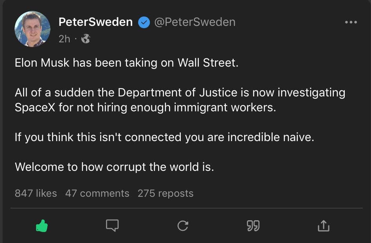Open the @PeterSweden handle link
Image resolution: width=371 pixels, height=243 pixels.
195,22
